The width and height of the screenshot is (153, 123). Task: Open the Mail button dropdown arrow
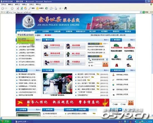[x=53, y=8]
